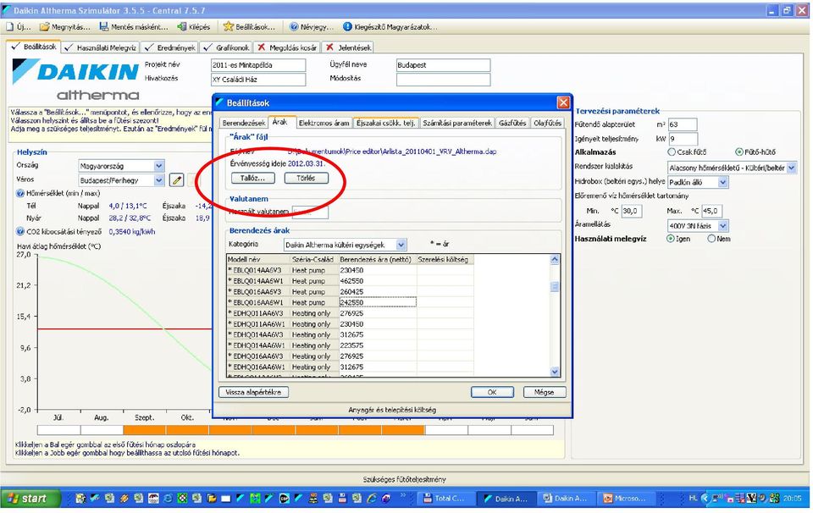813x513 pixels.
Task: Open Számítási paraméterek tab in dialog
Action: click(x=456, y=124)
